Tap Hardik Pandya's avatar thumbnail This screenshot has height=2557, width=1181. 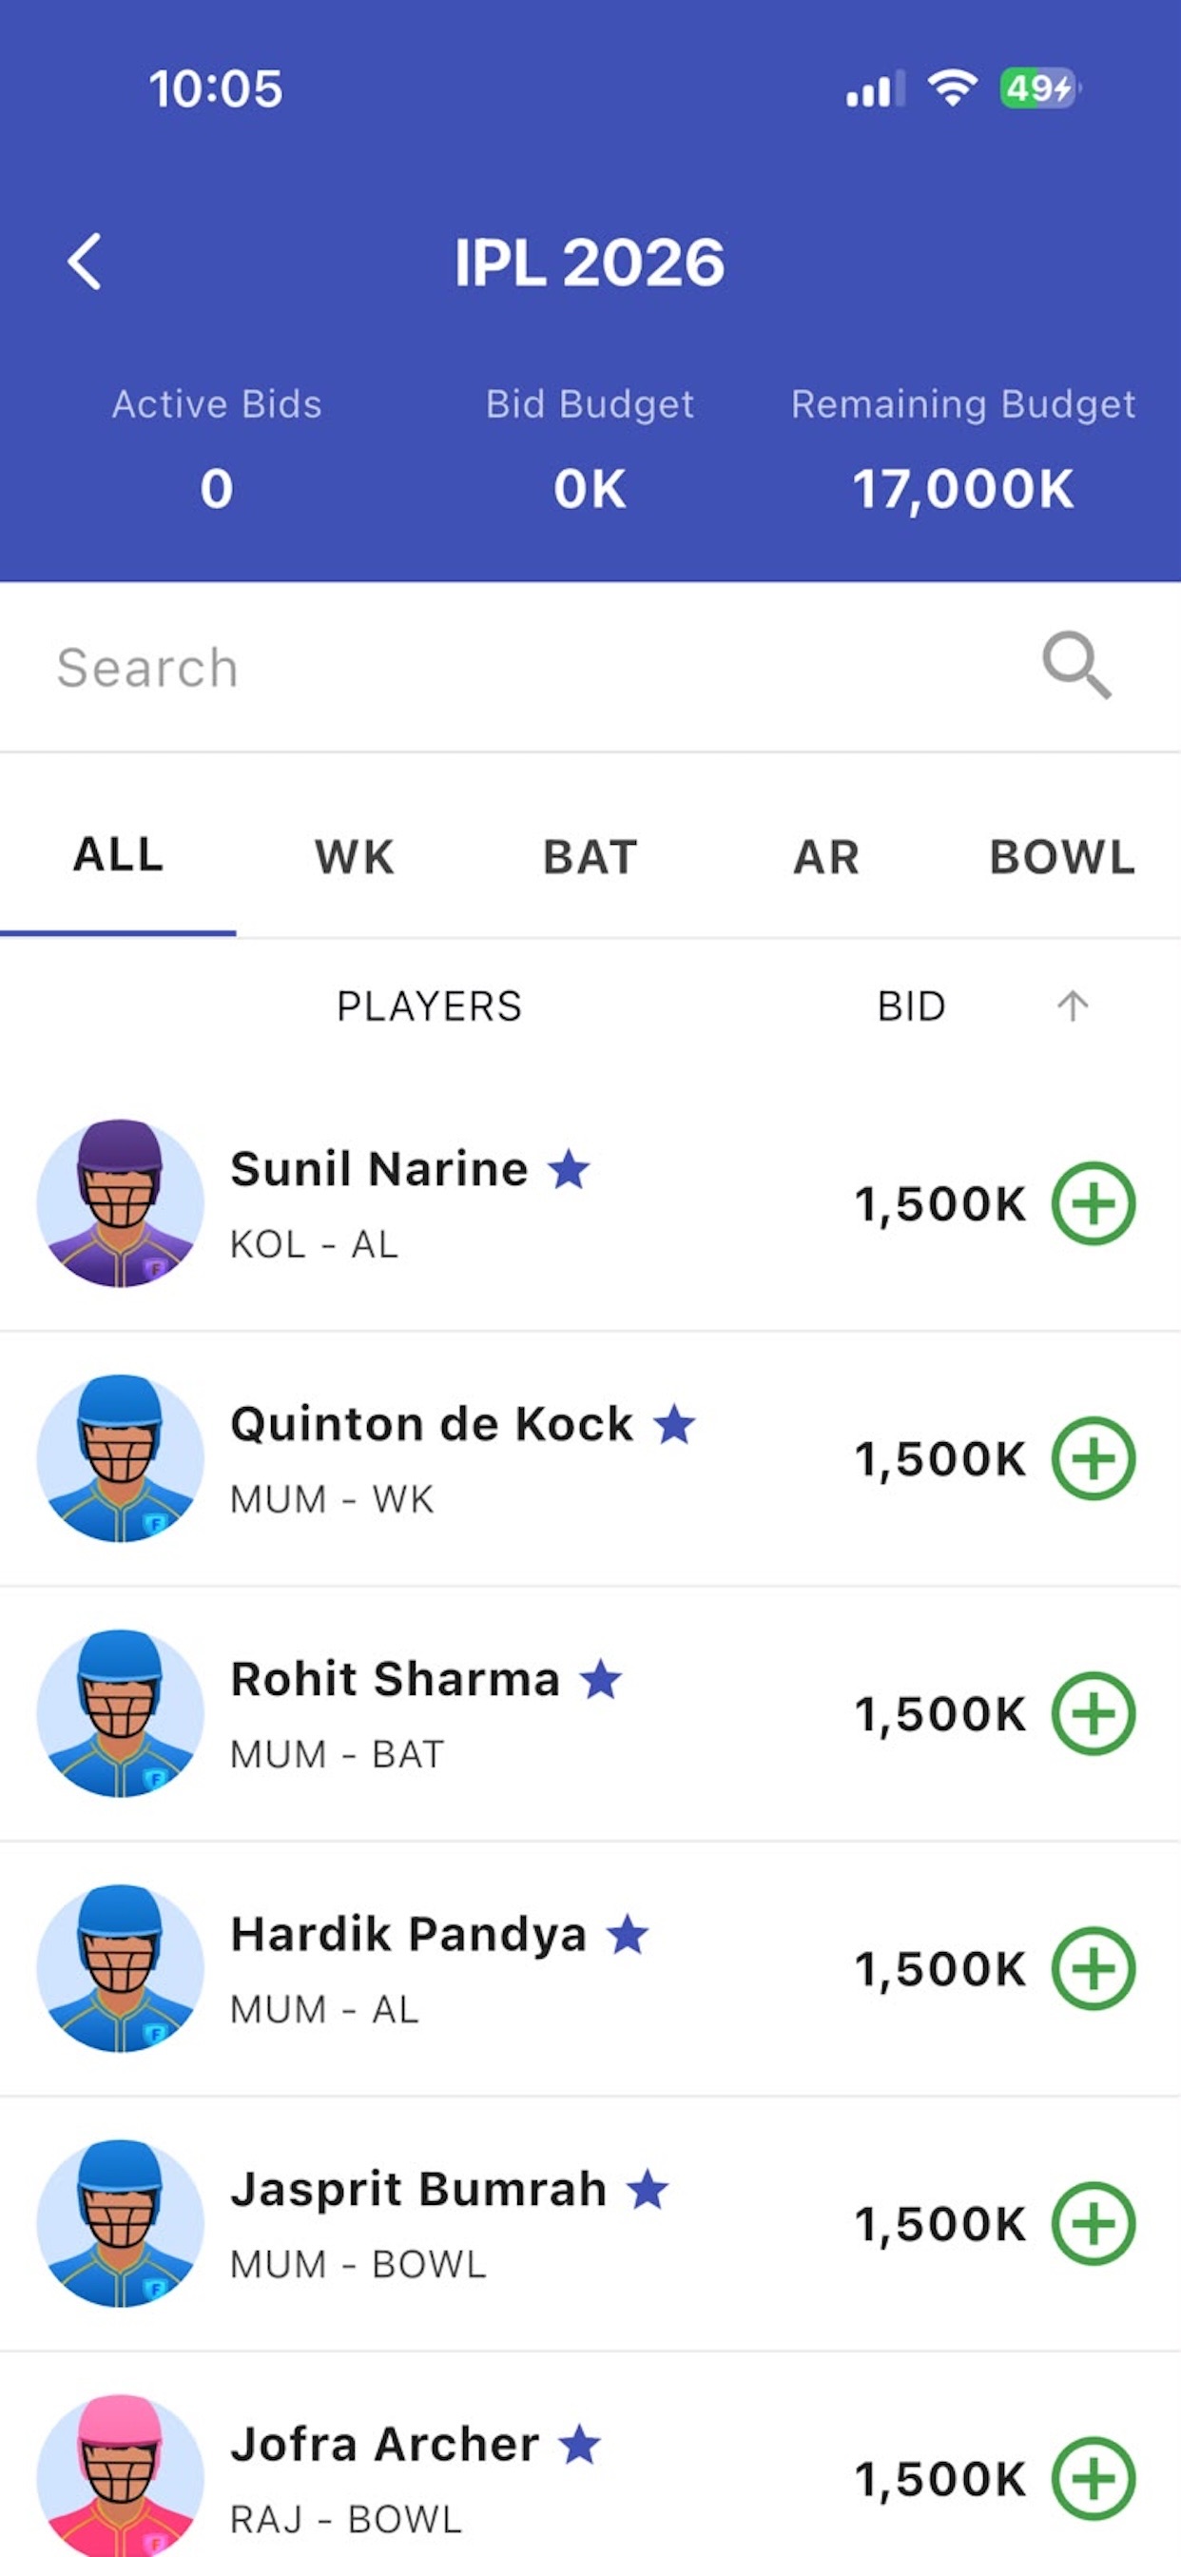tap(120, 1968)
